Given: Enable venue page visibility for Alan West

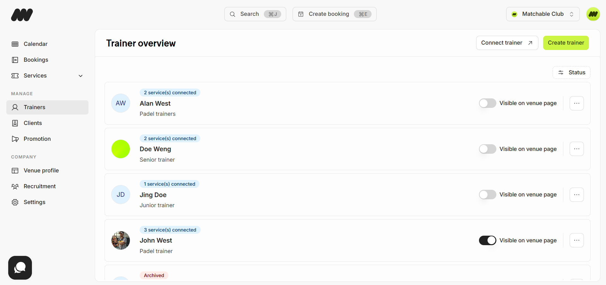Looking at the screenshot, I should 488,103.
